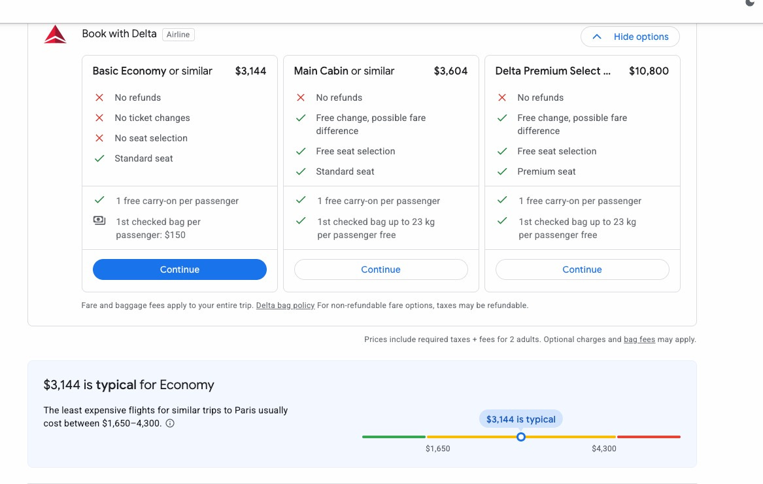Click the checked bag fee icon in Basic Economy
Image resolution: width=763 pixels, height=484 pixels.
click(99, 220)
